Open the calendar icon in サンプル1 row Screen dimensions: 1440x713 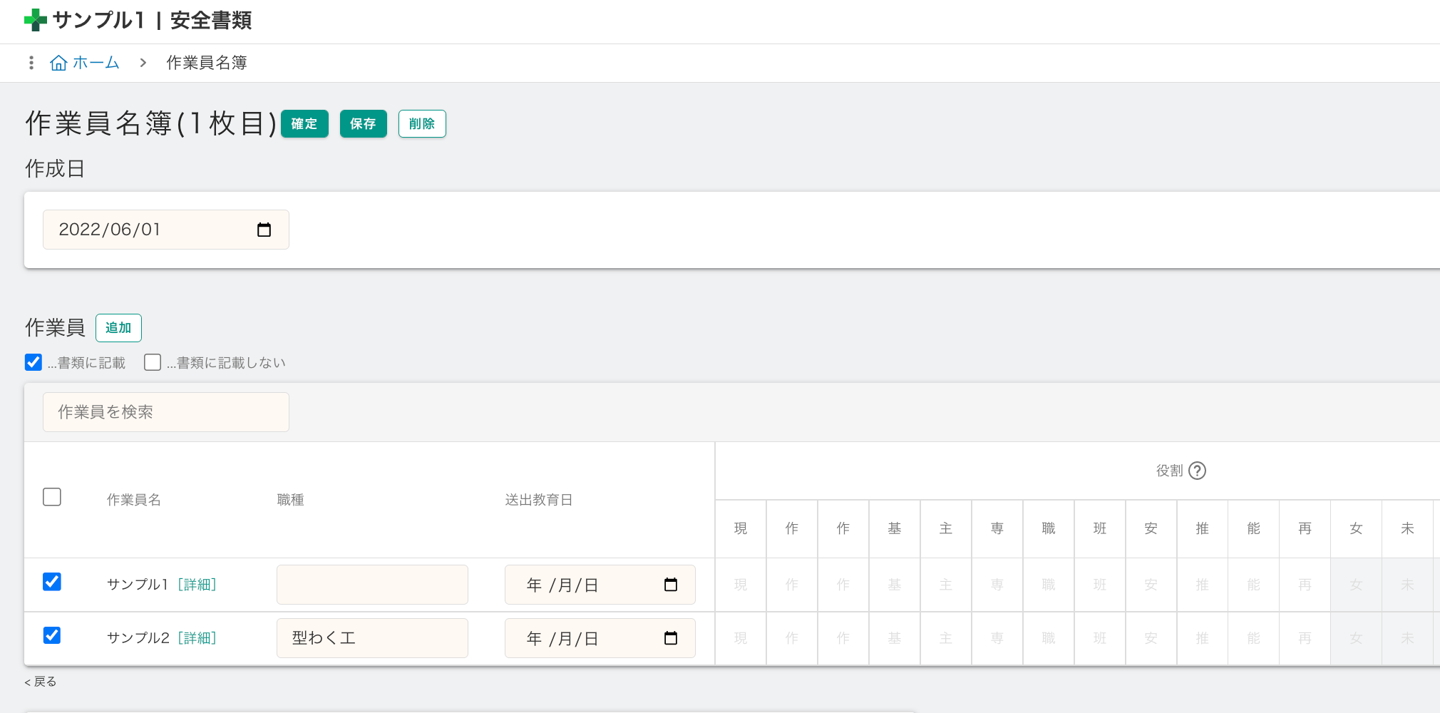pyautogui.click(x=670, y=585)
